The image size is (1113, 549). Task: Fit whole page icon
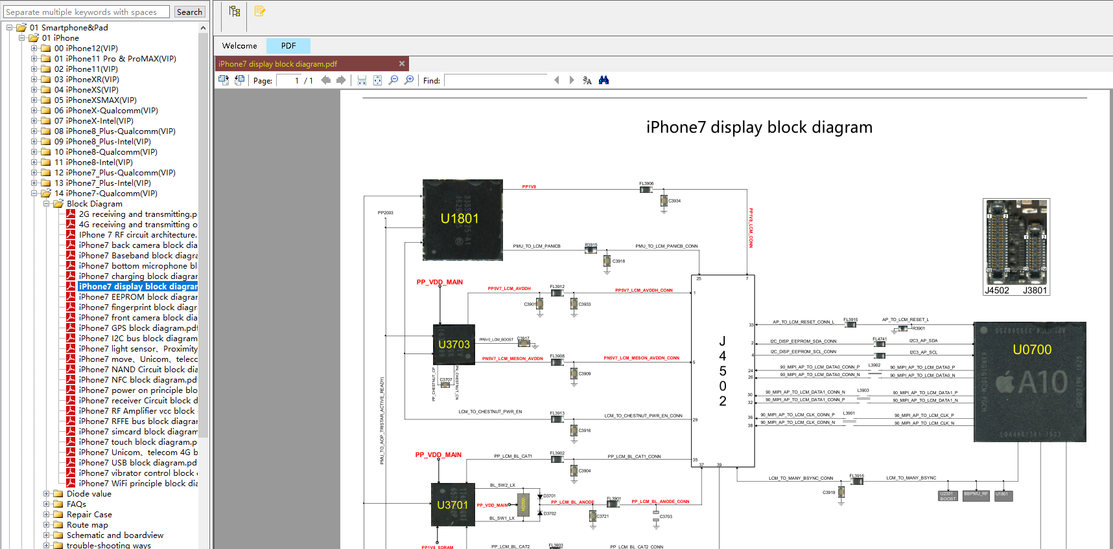coord(377,80)
